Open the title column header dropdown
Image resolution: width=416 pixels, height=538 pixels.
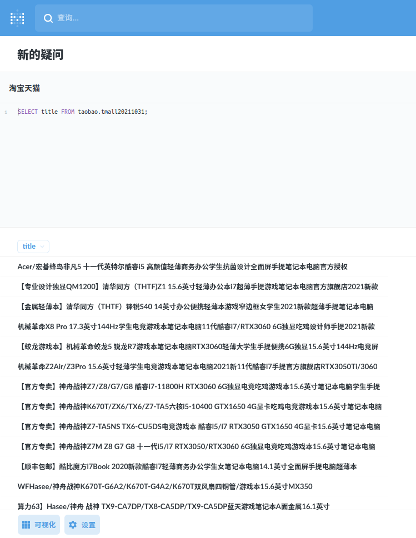(33, 247)
